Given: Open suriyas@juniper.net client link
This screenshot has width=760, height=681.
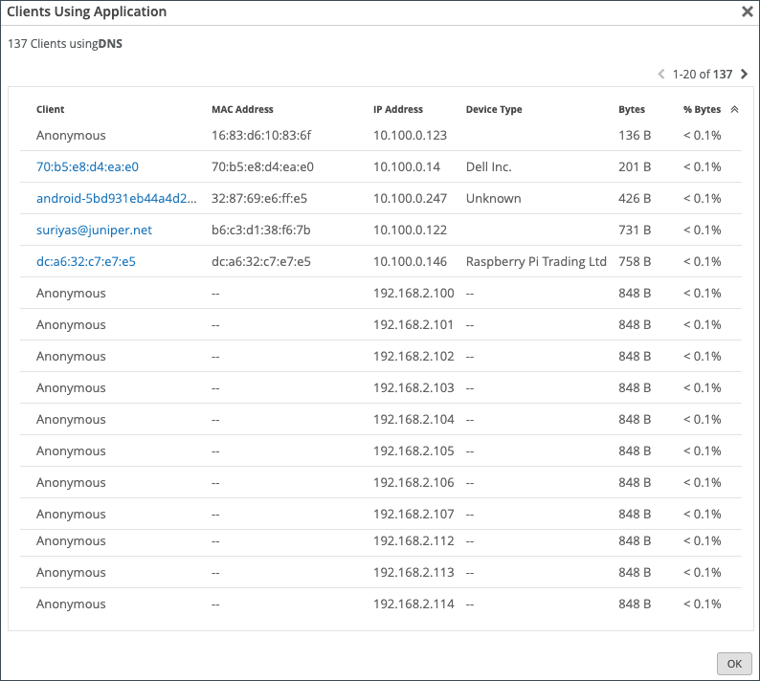Looking at the screenshot, I should [x=94, y=230].
